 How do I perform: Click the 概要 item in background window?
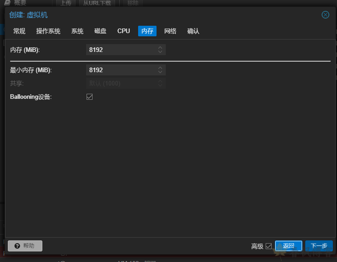tap(16, 3)
